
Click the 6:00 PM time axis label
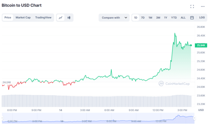tap(12, 110)
